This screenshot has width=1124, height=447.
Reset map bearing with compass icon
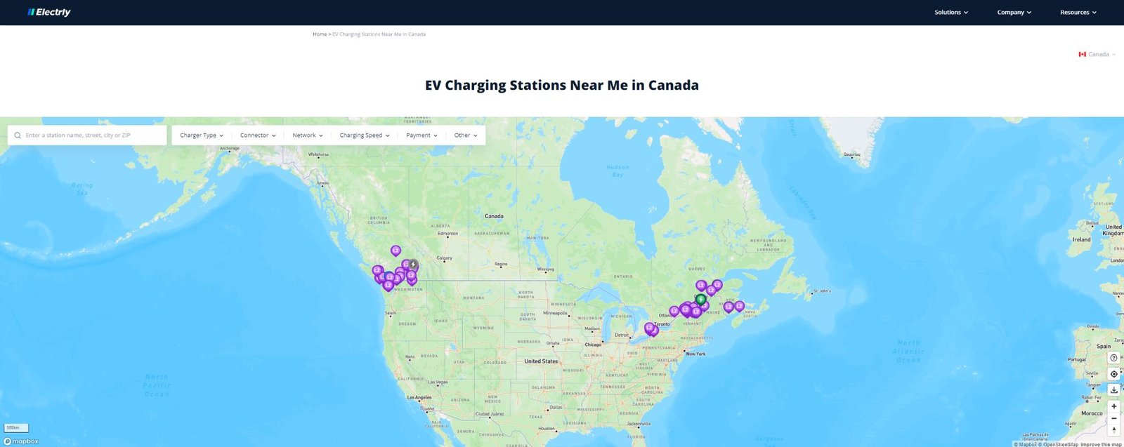point(1113,429)
